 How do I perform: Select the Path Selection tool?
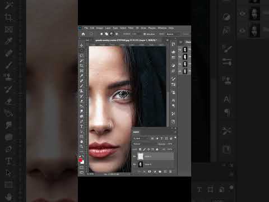pyautogui.click(x=82, y=131)
